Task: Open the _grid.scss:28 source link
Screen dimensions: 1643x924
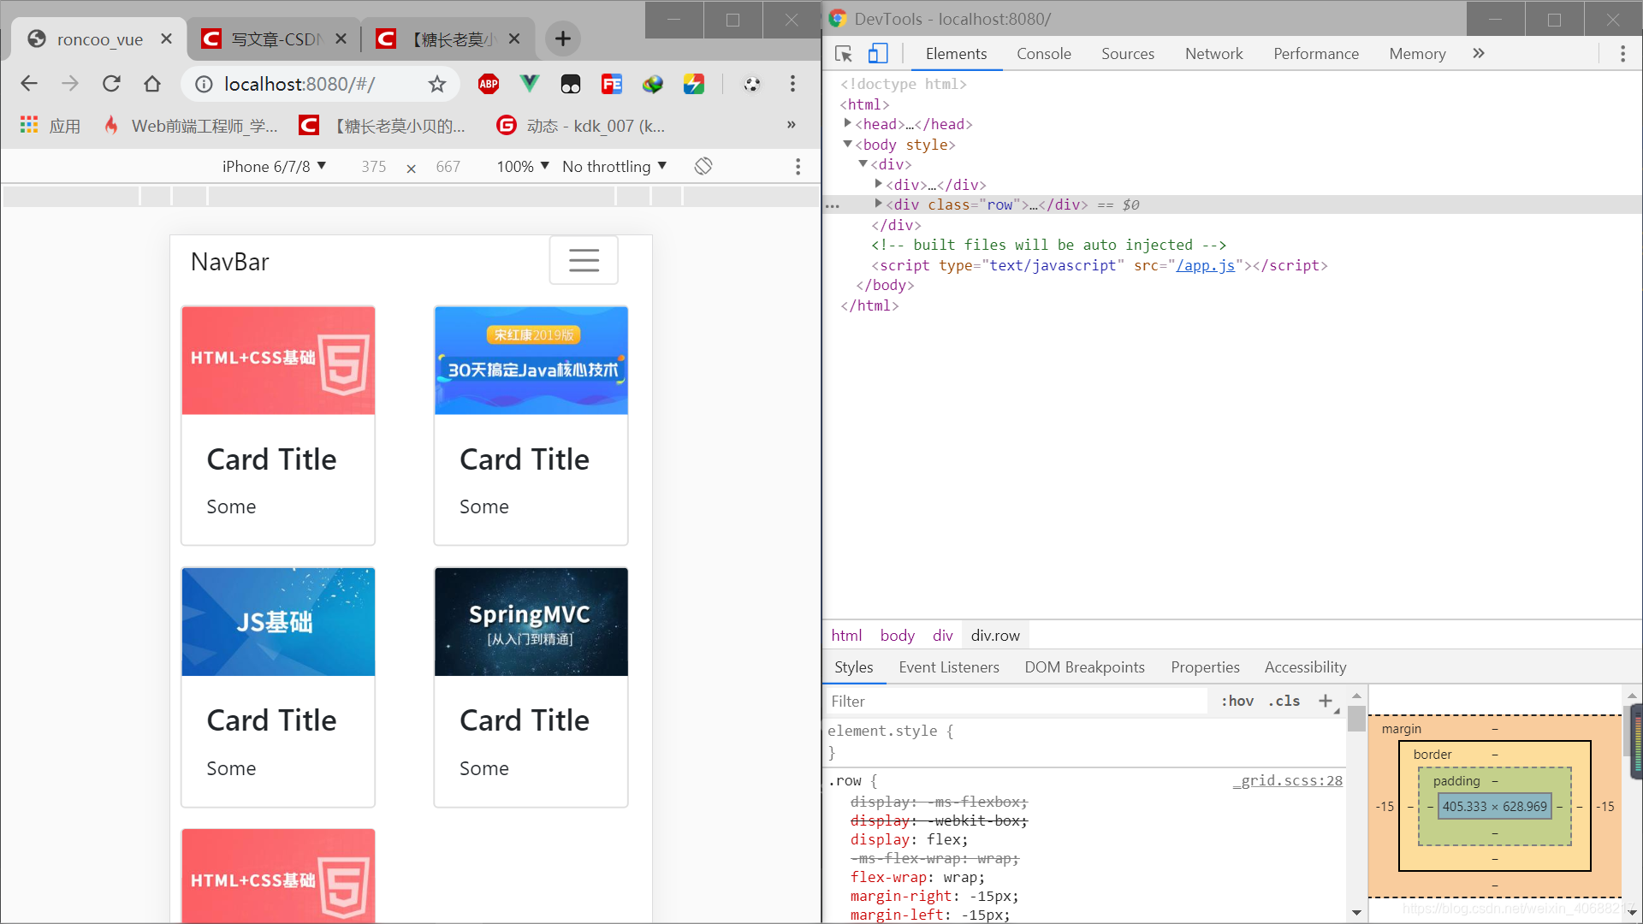Action: point(1288,780)
